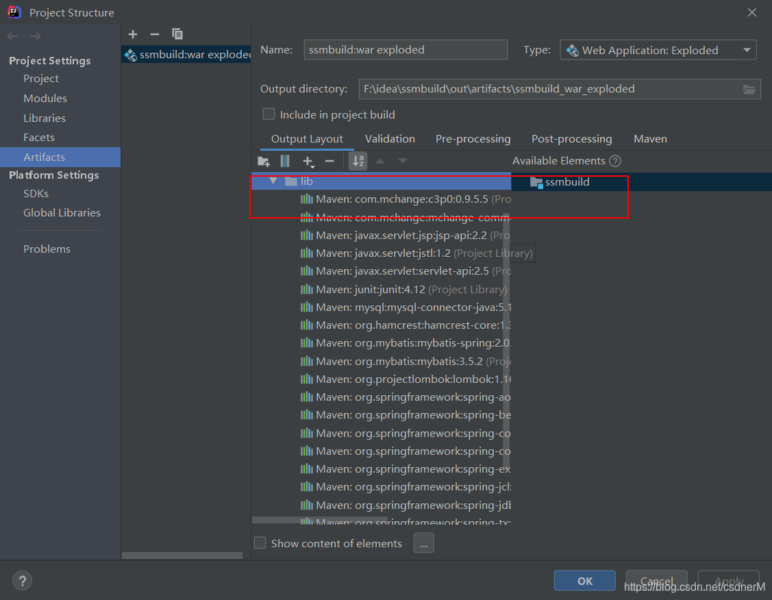This screenshot has width=772, height=600.
Task: Create an archive in the output layout
Action: tap(284, 161)
